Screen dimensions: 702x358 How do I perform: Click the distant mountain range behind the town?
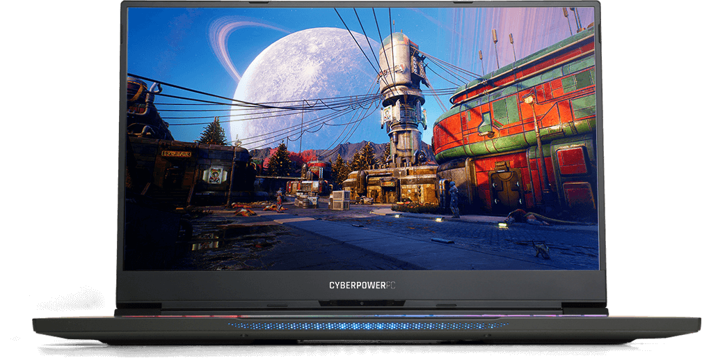(x=355, y=148)
